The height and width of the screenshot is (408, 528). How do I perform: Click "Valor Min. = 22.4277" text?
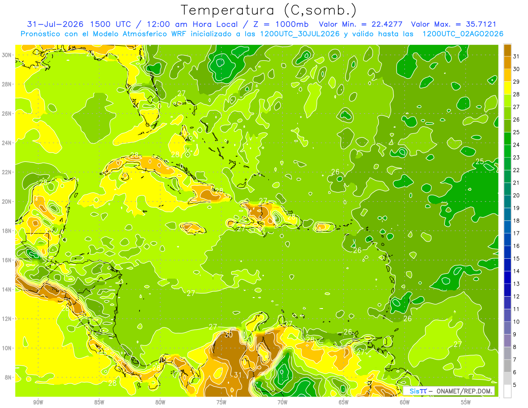[361, 24]
